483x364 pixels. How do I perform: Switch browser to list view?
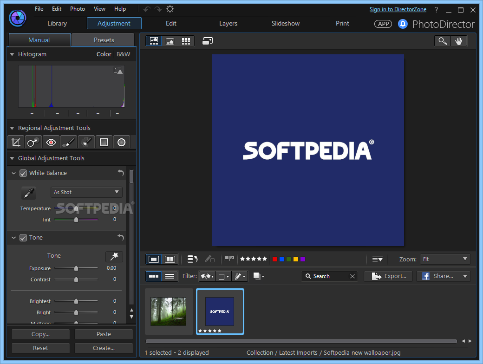pyautogui.click(x=170, y=276)
